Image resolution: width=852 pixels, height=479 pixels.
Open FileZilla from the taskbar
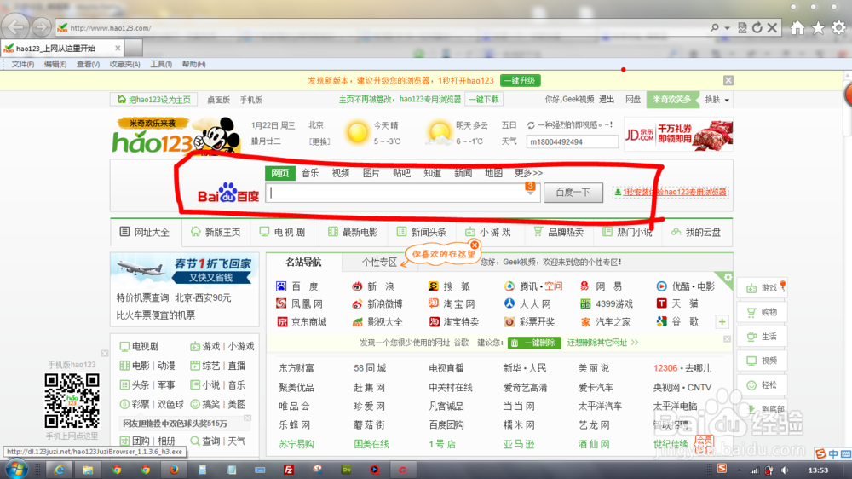pyautogui.click(x=289, y=470)
